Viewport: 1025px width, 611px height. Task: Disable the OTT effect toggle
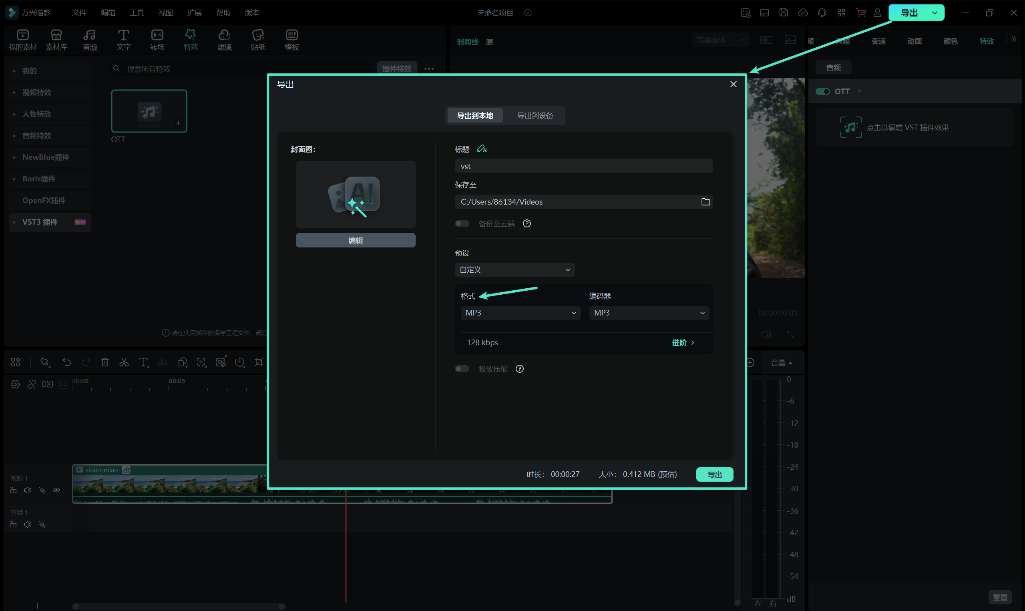click(822, 91)
